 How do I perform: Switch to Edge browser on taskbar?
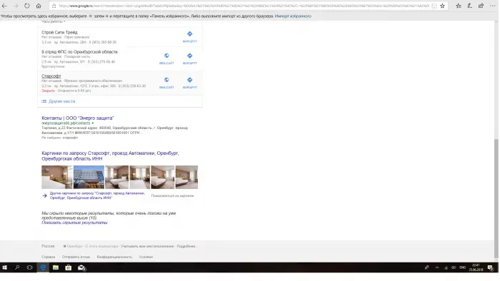(43, 267)
